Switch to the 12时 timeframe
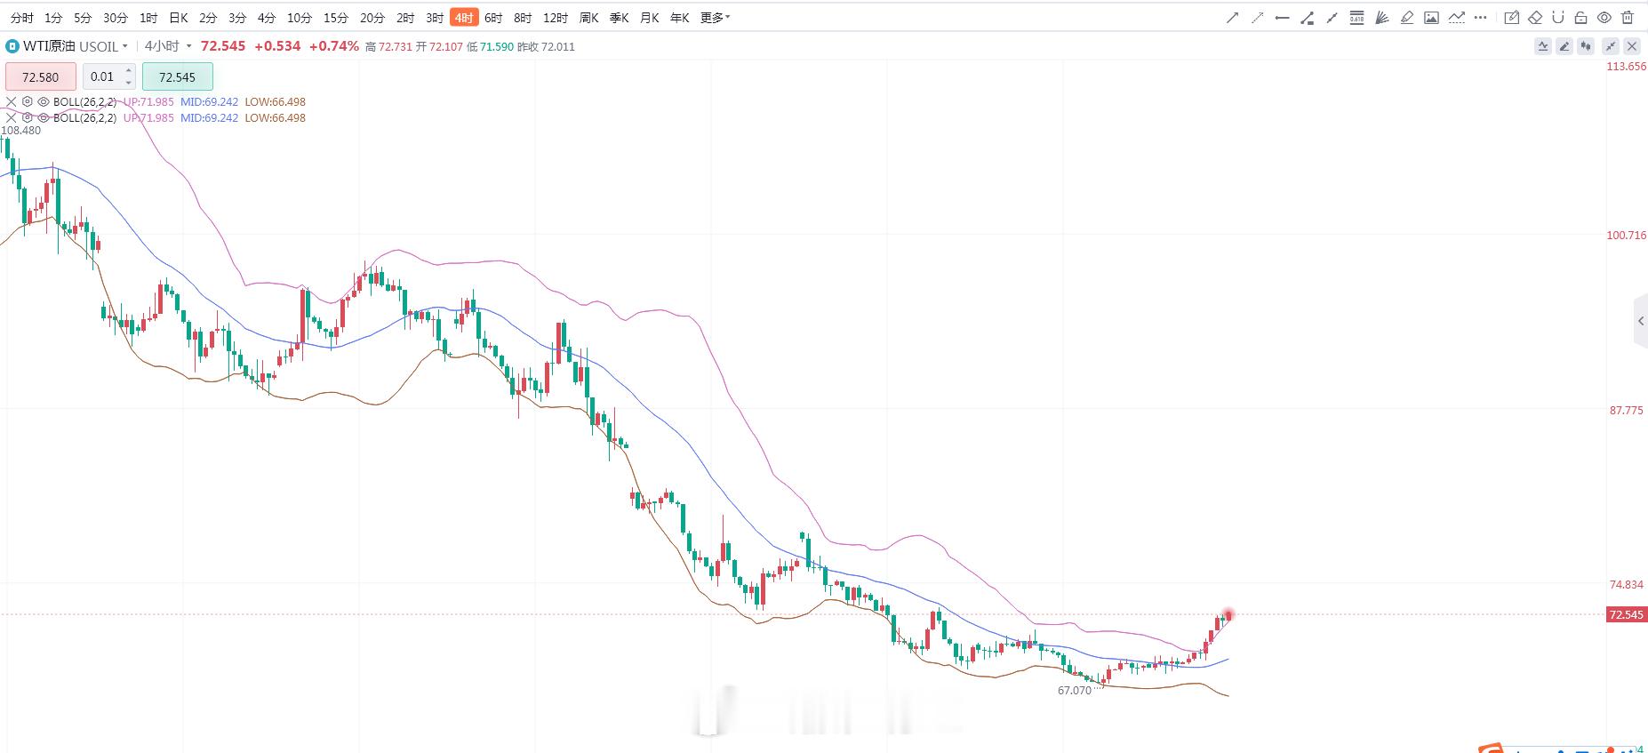Viewport: 1648px width, 753px height. [556, 18]
